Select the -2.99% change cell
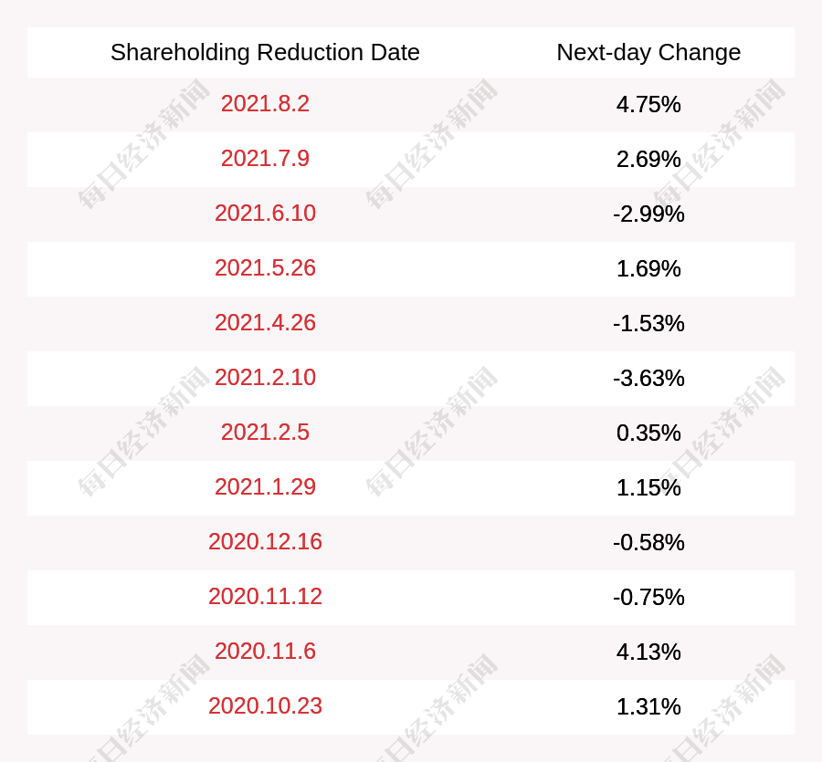This screenshot has height=762, width=822. point(648,214)
